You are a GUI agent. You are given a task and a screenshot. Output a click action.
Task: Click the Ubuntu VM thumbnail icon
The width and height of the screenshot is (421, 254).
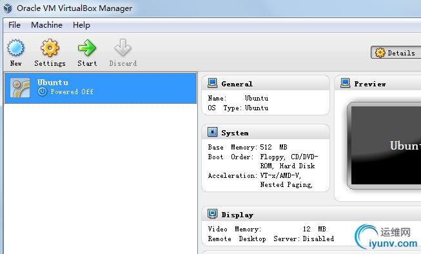coord(20,88)
